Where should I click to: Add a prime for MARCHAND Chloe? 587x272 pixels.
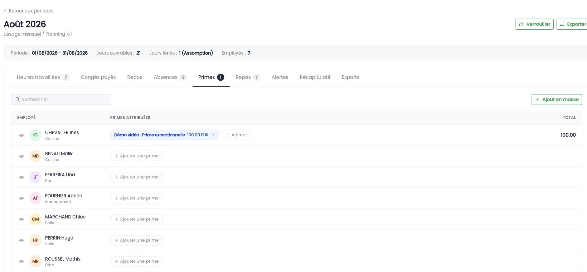pos(136,219)
